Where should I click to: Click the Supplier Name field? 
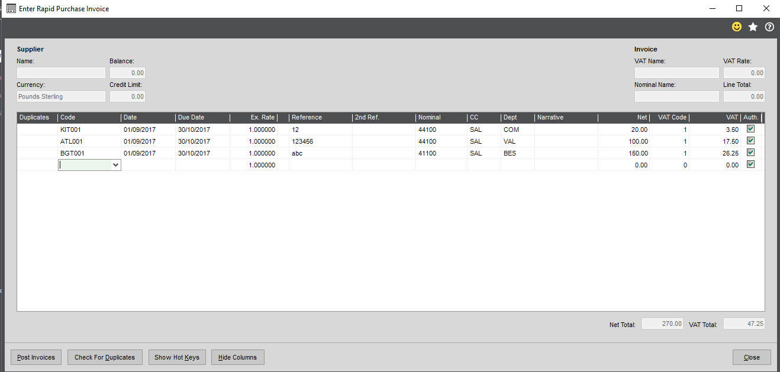62,73
